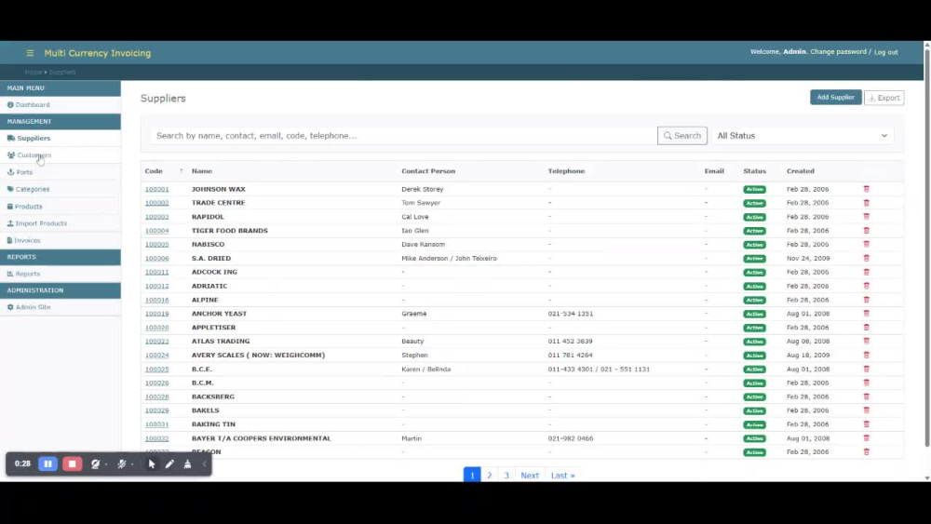Click the Home breadcrumb link
Screen dimensions: 931x524
[x=34, y=72]
